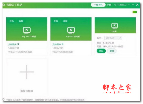Viewport: 143px width, 104px height.
Task: Open the 版本 通用标准 dropdown
Action: coord(113,38)
